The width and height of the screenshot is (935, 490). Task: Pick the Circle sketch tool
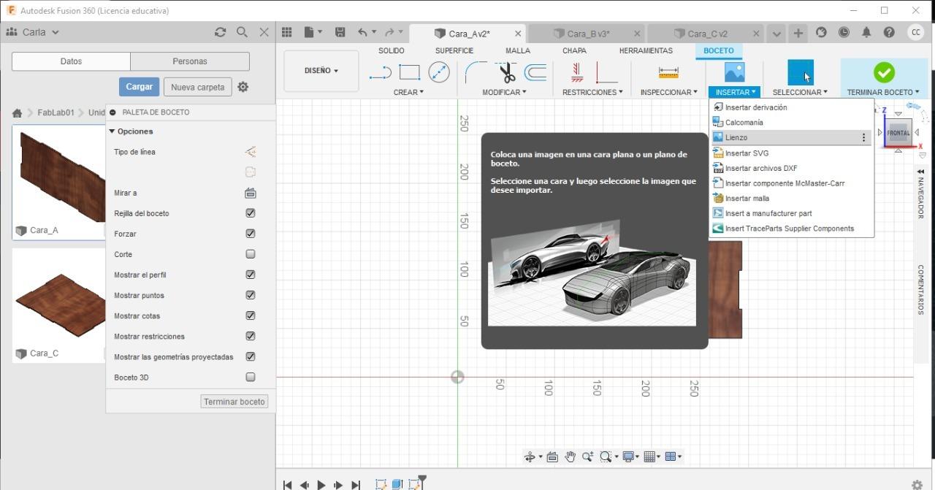point(439,72)
